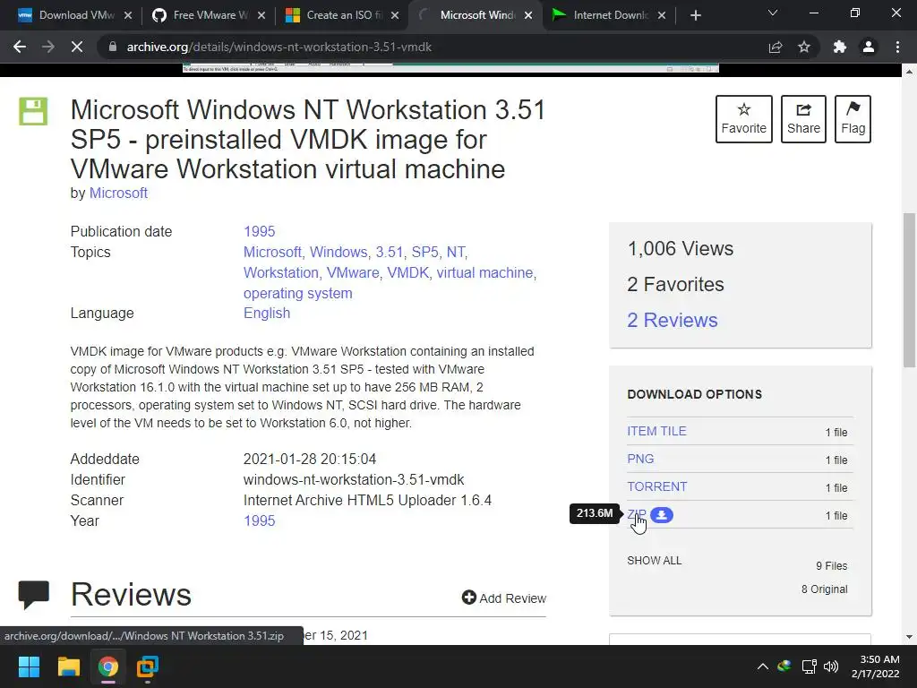Click the Share button on the item

click(803, 119)
